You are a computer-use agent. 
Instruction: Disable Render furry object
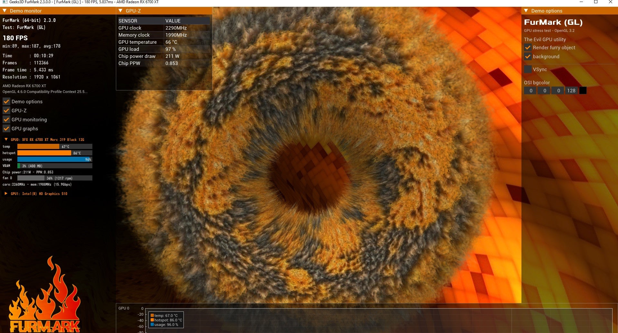528,47
